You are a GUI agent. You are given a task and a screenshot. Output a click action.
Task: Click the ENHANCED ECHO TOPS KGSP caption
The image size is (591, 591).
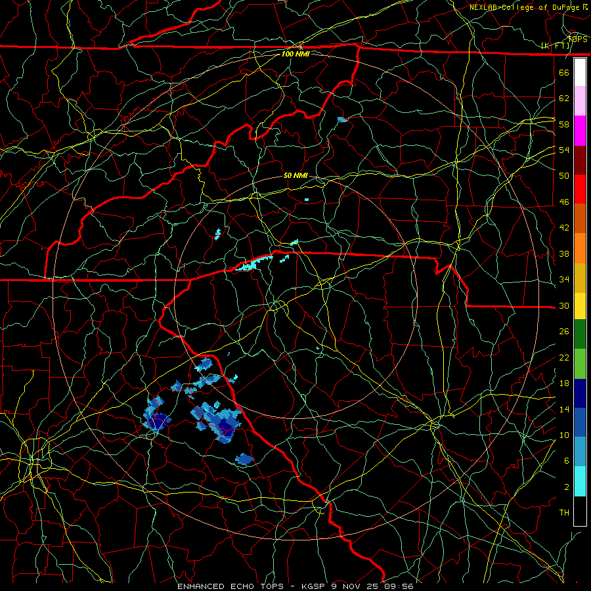295,586
